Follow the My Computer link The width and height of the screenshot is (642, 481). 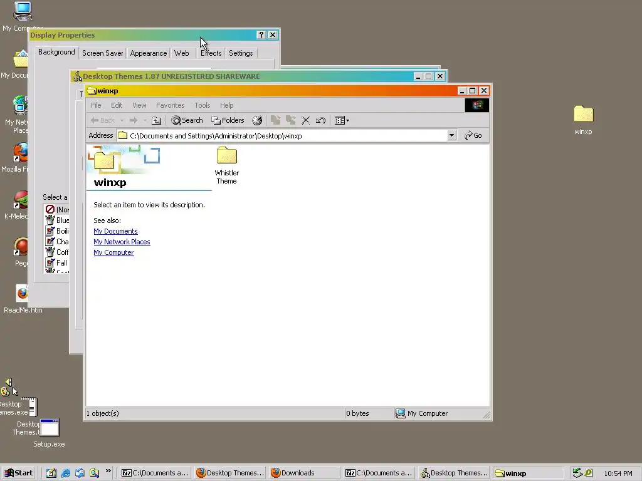coord(113,252)
